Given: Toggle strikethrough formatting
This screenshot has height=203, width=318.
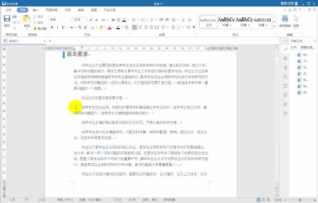Looking at the screenshot, I should (x=71, y=27).
